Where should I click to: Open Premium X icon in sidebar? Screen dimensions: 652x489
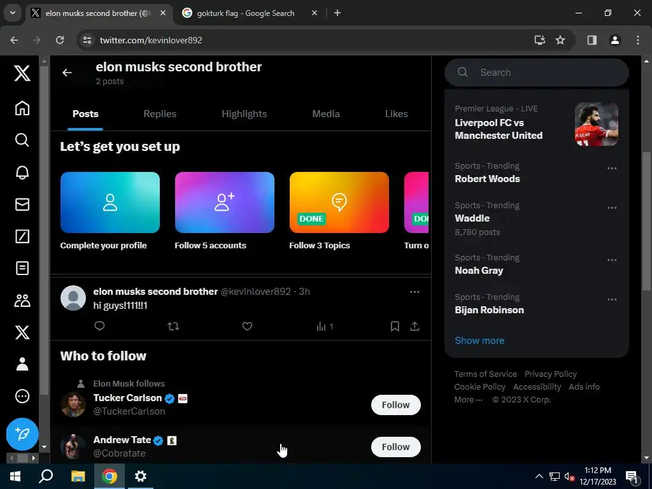coord(22,332)
